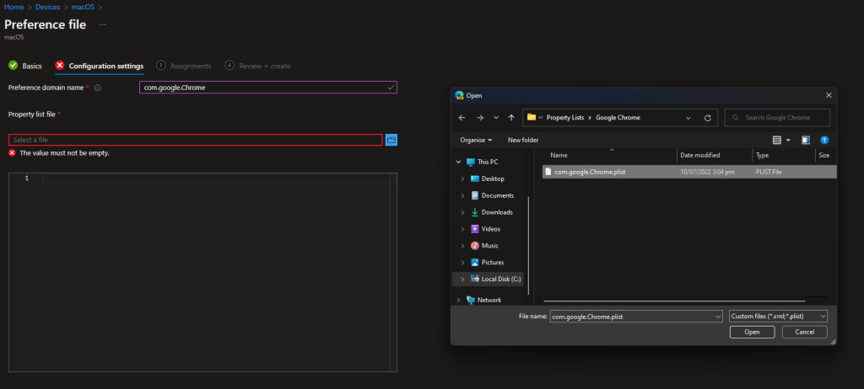Click the Back arrow in Open dialog
This screenshot has width=864, height=389.
[462, 117]
